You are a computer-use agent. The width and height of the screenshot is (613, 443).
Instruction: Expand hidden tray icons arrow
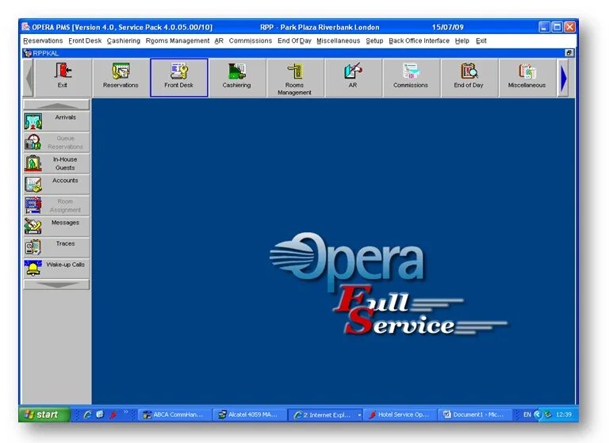coord(538,414)
